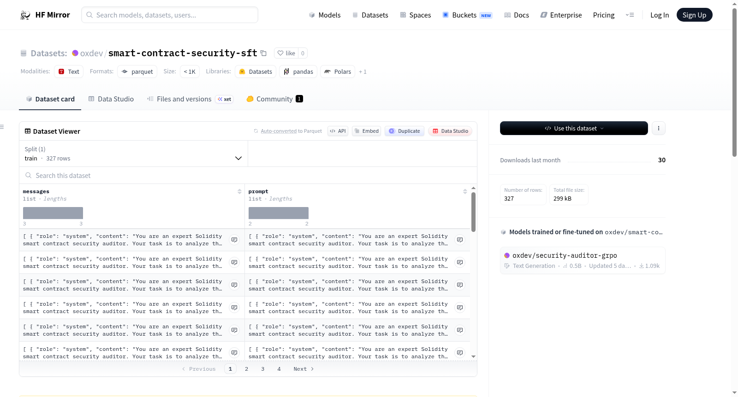Open the train split dropdown
Viewport: 738px width, 397px height.
(x=133, y=154)
